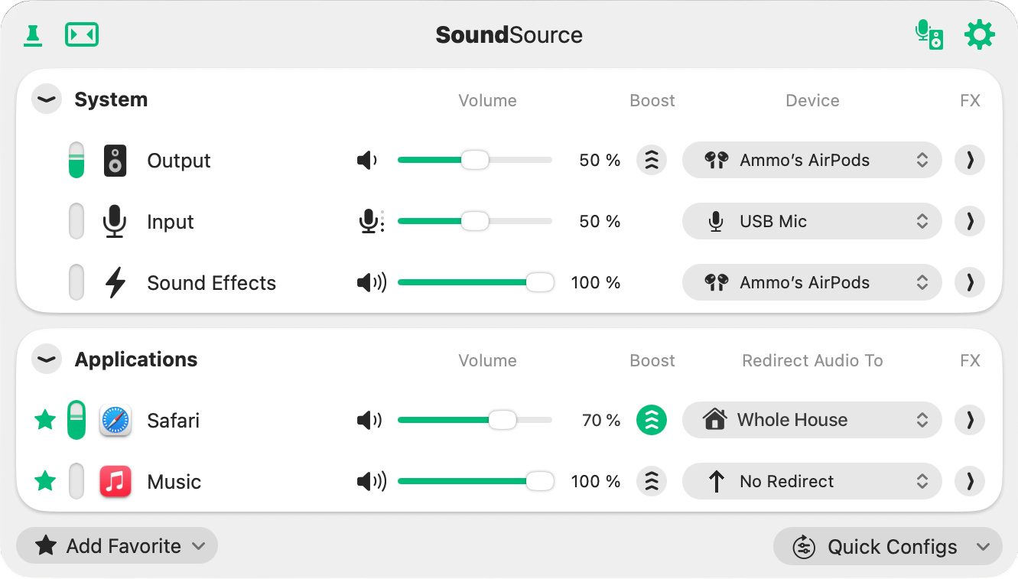The image size is (1018, 579).
Task: Expand FX panel for Sound Effects
Action: click(x=970, y=282)
